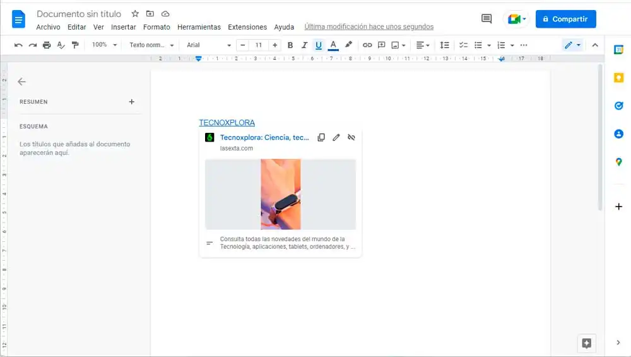The height and width of the screenshot is (357, 631).
Task: Toggle bold formatting
Action: tap(290, 45)
